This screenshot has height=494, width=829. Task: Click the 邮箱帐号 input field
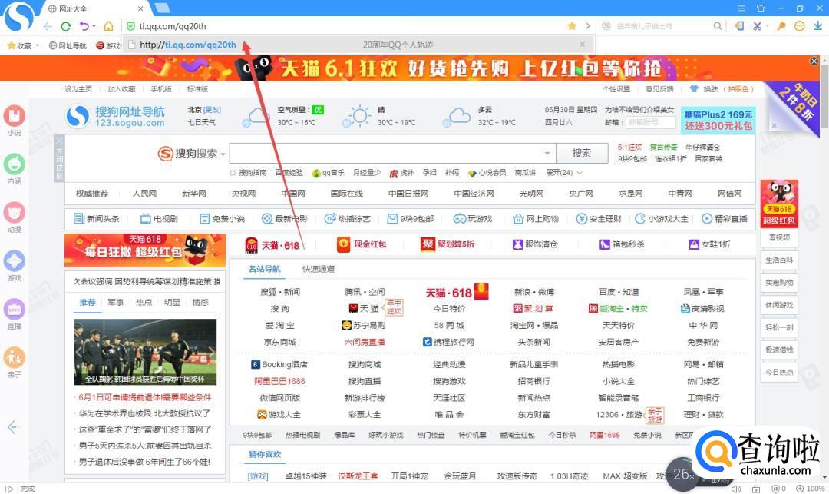point(650,122)
